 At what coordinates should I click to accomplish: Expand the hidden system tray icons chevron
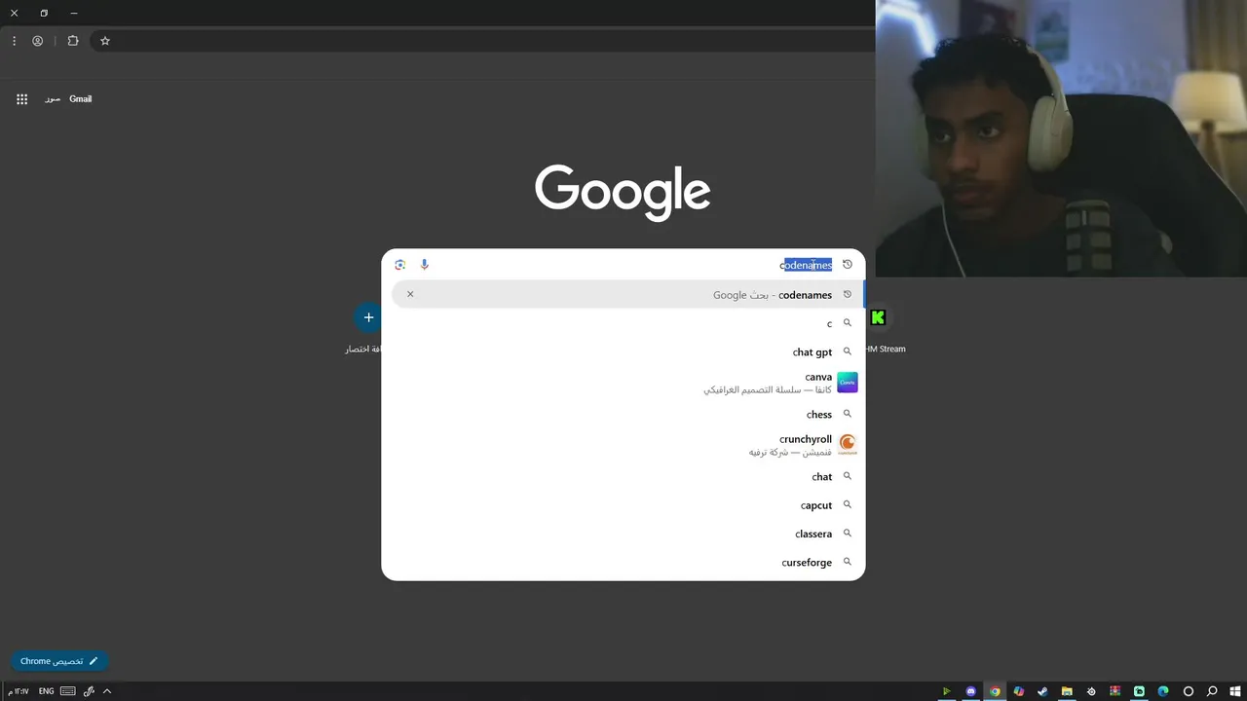click(107, 691)
